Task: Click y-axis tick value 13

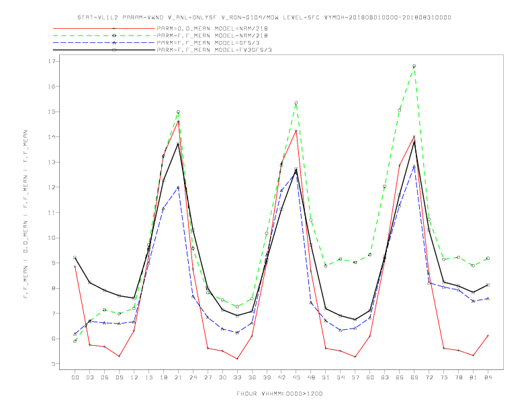Action: [52, 162]
